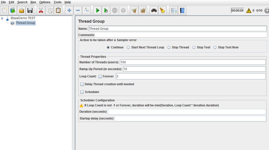Check Delay Thread creation until needed
Image resolution: width=269 pixels, height=150 pixels.
coord(82,84)
